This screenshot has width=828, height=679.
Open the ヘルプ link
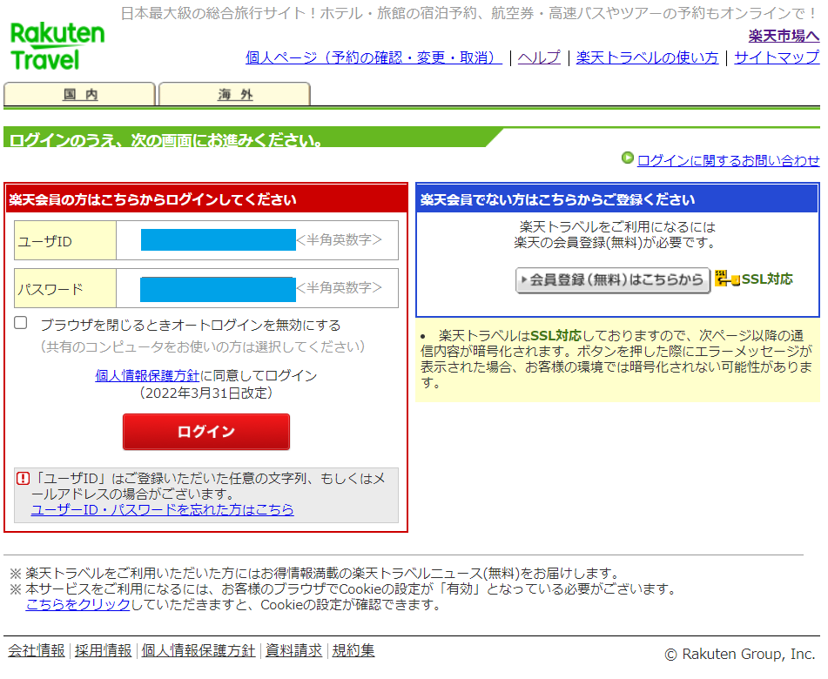tap(539, 57)
